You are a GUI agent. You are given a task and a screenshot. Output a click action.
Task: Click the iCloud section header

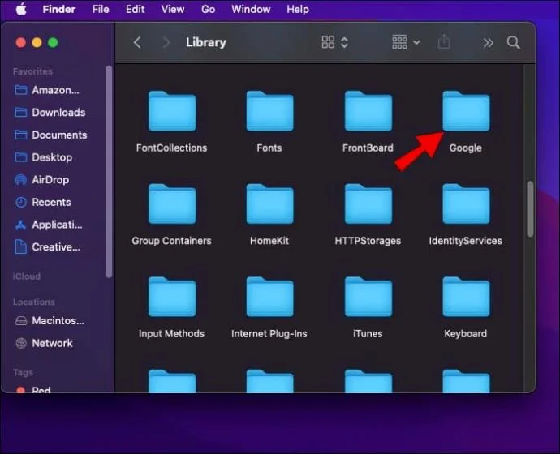pyautogui.click(x=27, y=276)
